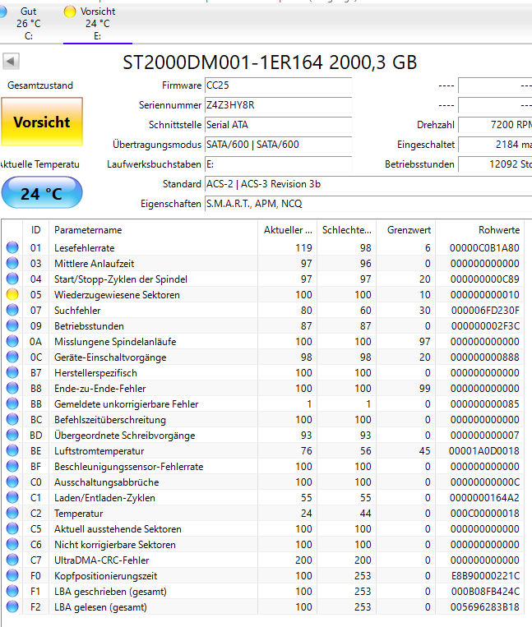Click the status icon for Aktuell ausstehende Sektoren

coord(12,528)
